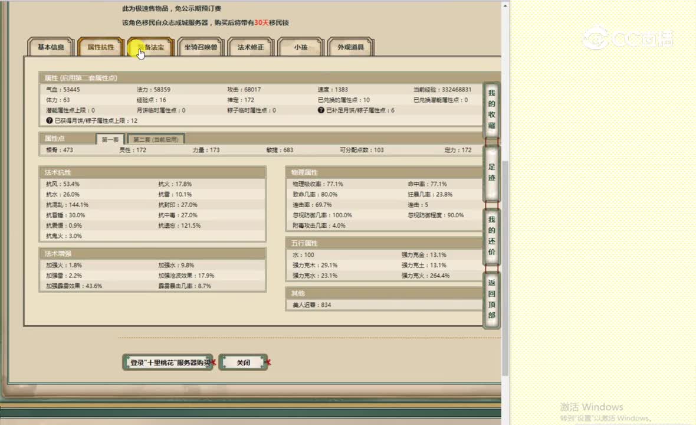Open the 装备法宝 tab
The width and height of the screenshot is (696, 425).
coord(151,47)
